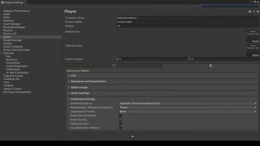Click the Version input field
This screenshot has height=146, width=260.
[x=188, y=26]
